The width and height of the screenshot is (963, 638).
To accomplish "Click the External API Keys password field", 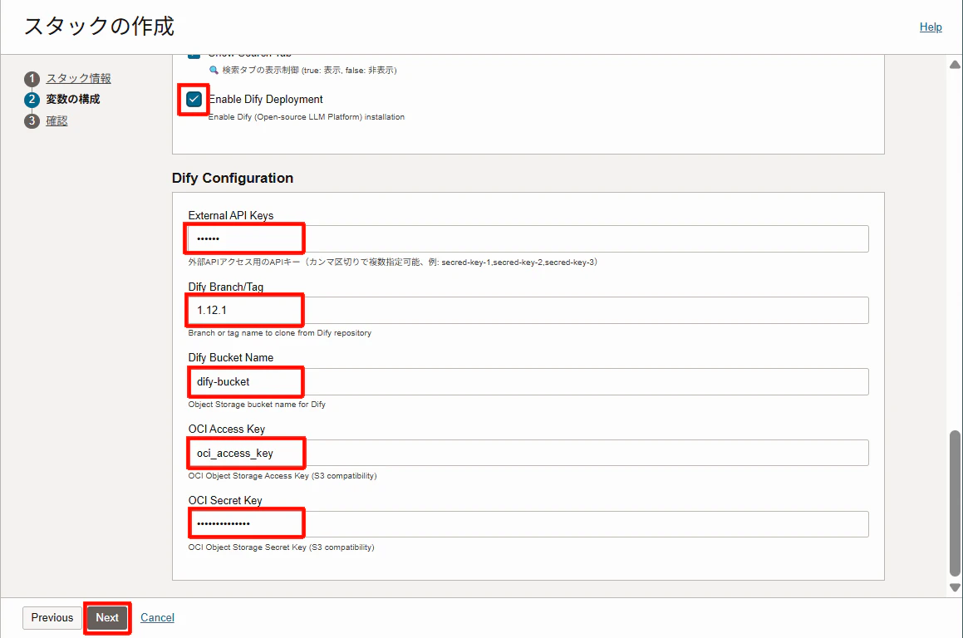I will point(528,239).
